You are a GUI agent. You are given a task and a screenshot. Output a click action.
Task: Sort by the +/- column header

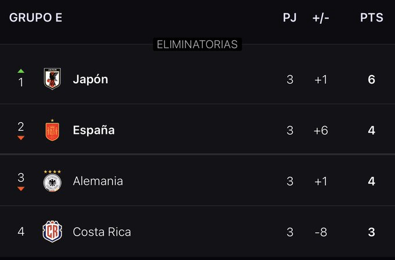320,17
